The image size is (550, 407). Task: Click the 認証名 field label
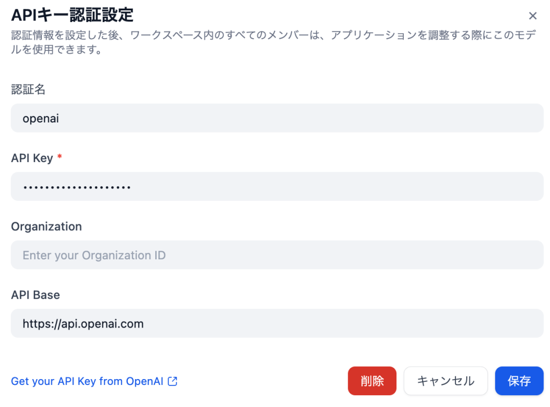pos(28,90)
